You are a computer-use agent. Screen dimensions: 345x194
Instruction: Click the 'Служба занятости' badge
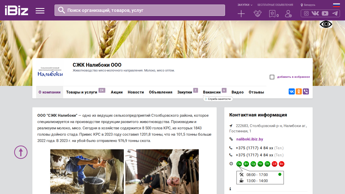[218, 99]
